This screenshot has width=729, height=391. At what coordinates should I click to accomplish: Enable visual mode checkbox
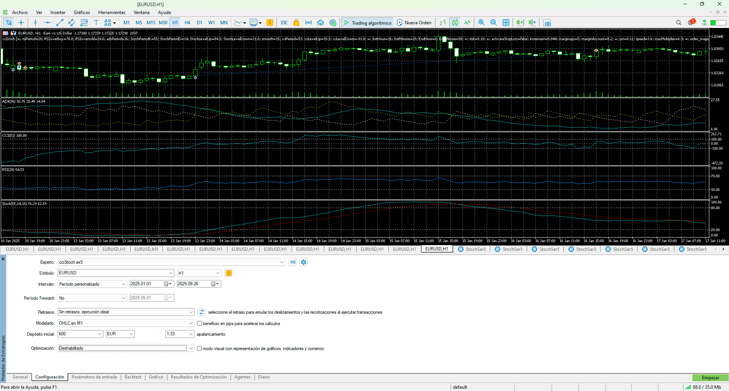(x=199, y=349)
